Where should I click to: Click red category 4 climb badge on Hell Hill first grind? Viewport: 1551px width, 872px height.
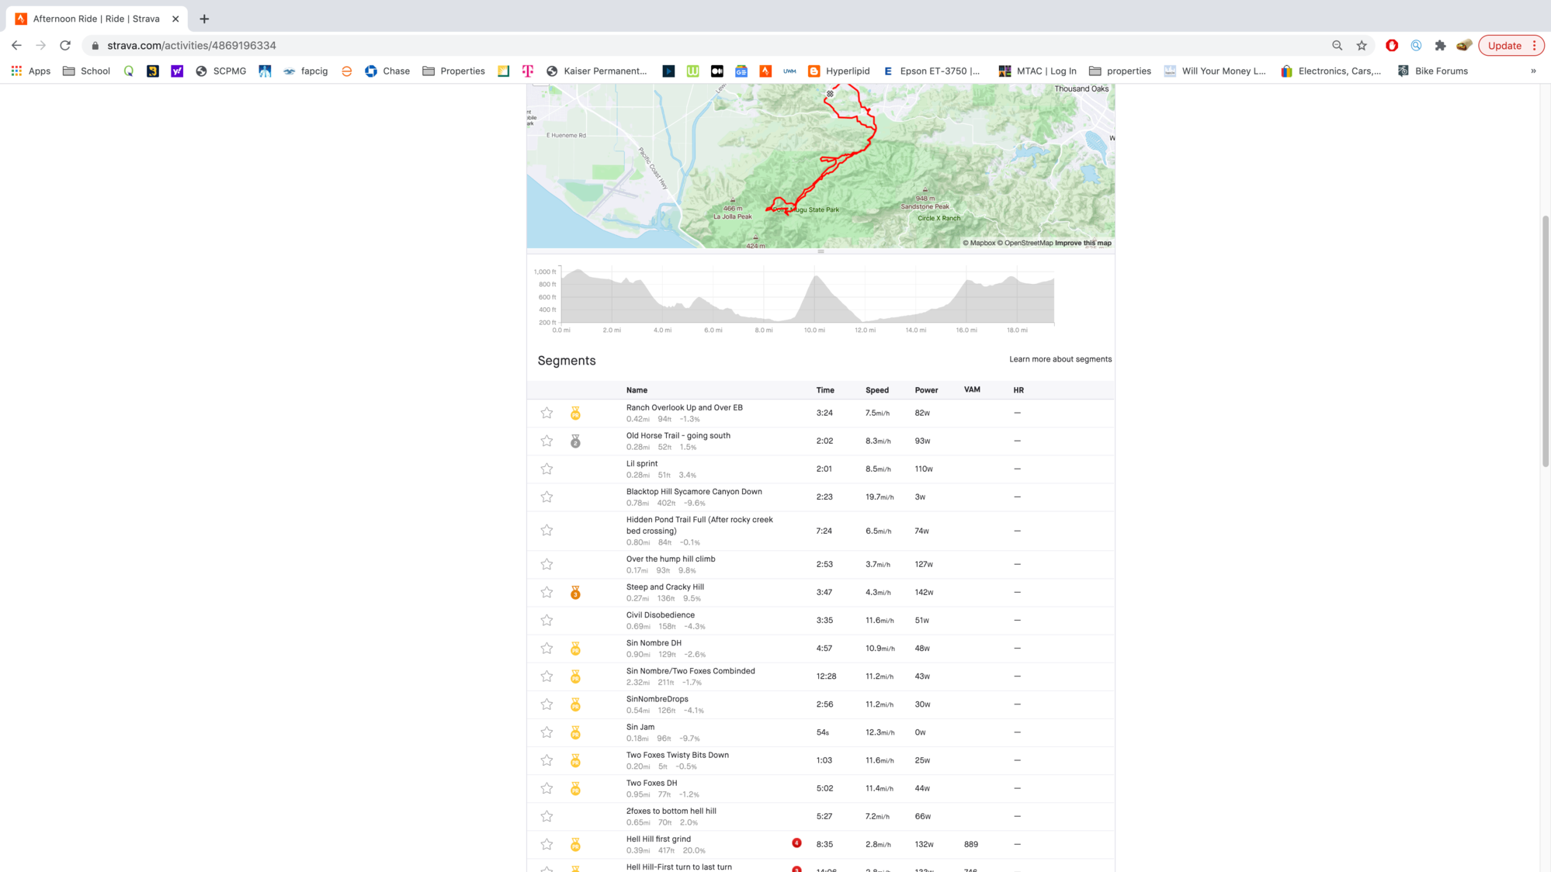tap(796, 843)
